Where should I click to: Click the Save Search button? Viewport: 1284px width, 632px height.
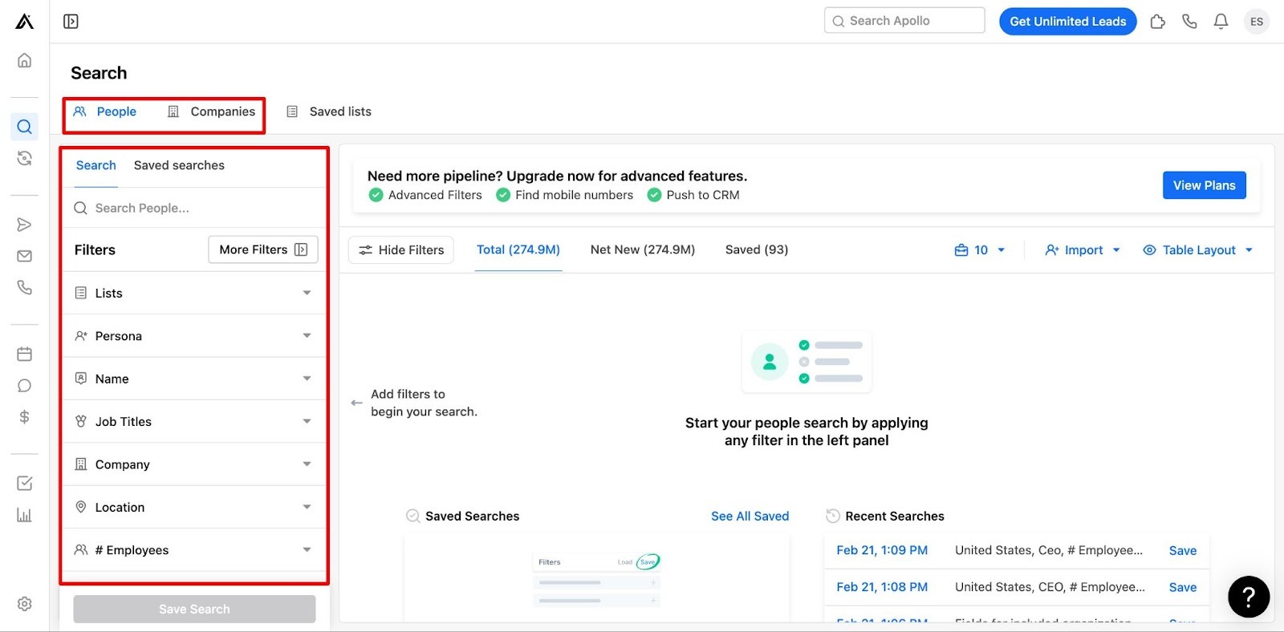pyautogui.click(x=194, y=609)
